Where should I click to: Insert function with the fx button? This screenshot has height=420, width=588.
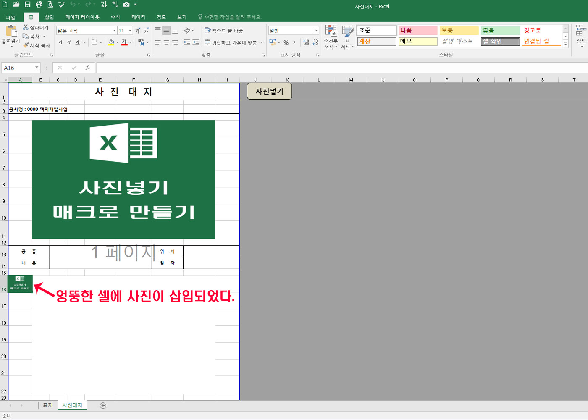(88, 68)
